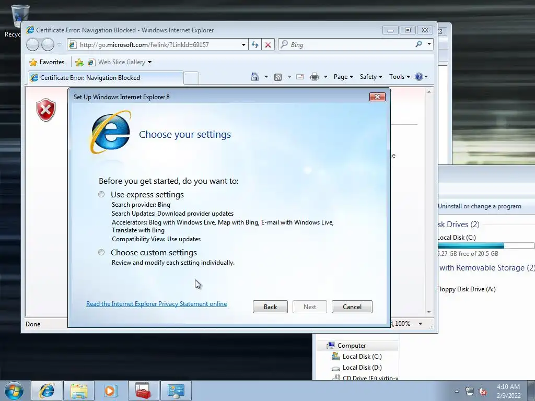Show hidden system tray icons arrow

[457, 391]
